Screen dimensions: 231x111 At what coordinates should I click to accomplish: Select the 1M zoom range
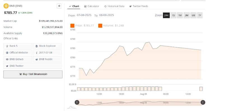(x=180, y=15)
